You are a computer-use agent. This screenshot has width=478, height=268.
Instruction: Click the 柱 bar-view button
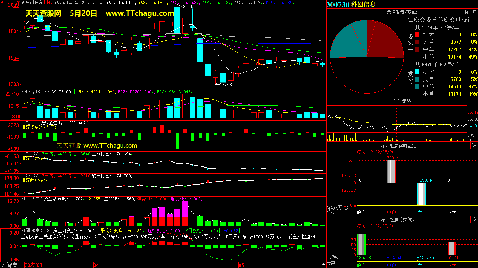pyautogui.click(x=467, y=12)
